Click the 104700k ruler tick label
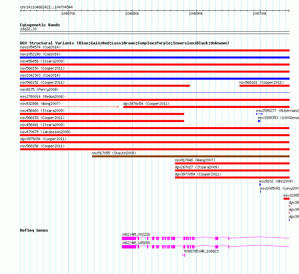Viewport: 299px width, 274px height. (260, 13)
